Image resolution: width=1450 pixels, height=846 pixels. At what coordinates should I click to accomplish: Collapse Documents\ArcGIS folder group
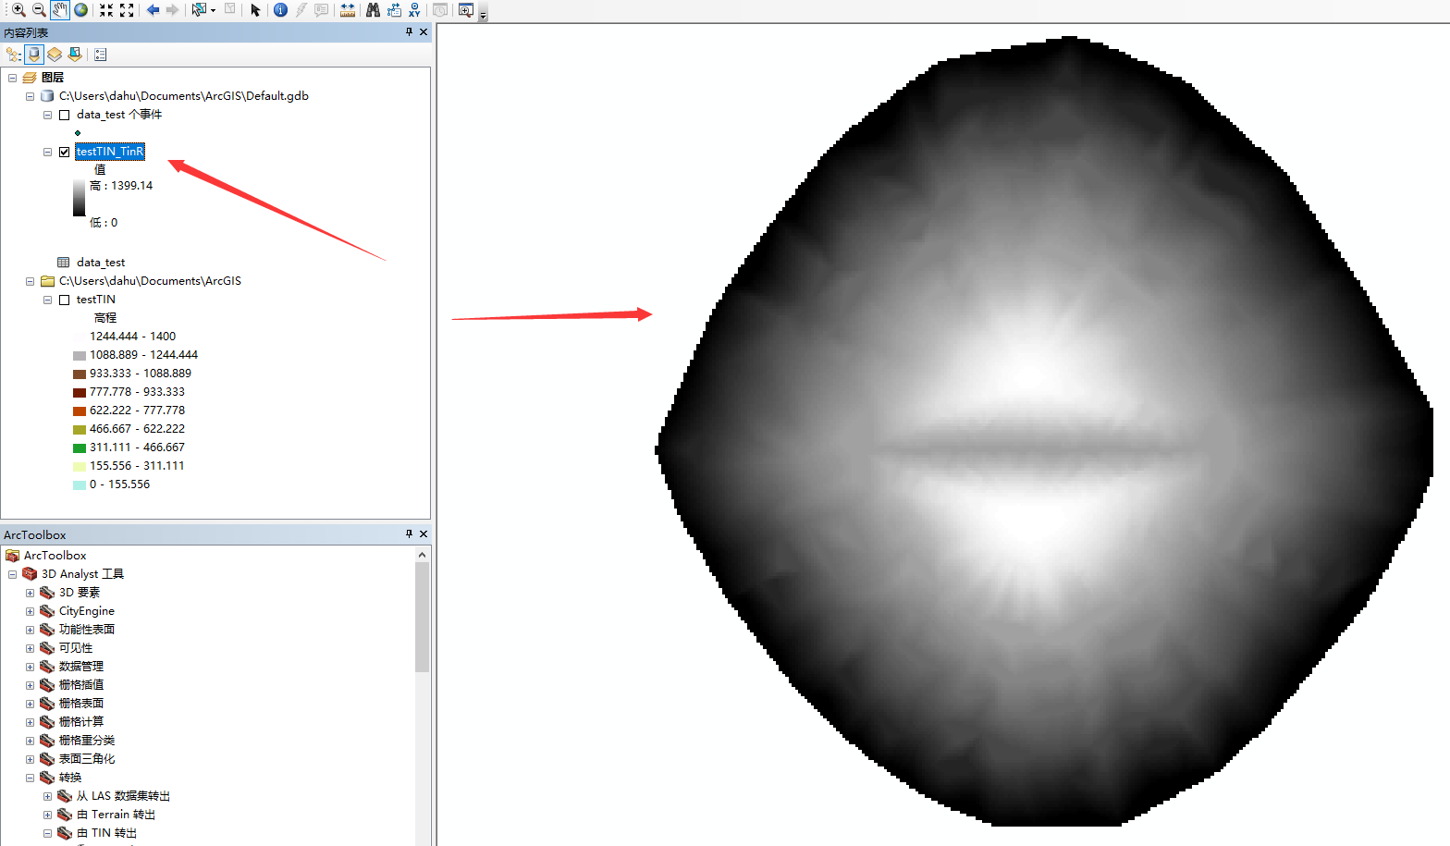click(30, 281)
